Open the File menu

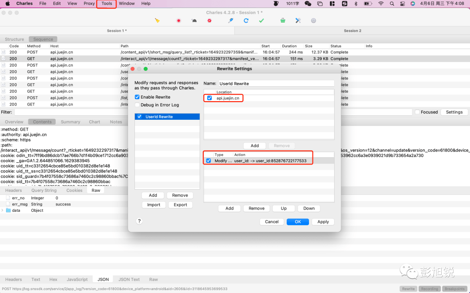pos(43,3)
